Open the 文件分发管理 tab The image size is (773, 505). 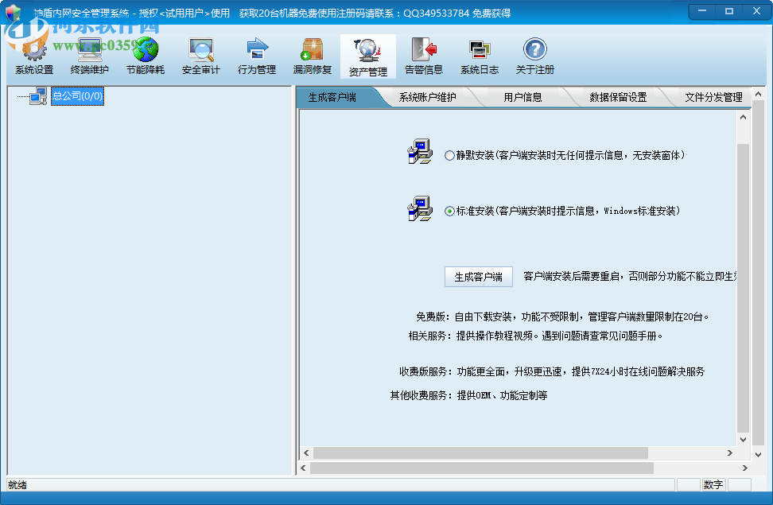click(x=713, y=97)
